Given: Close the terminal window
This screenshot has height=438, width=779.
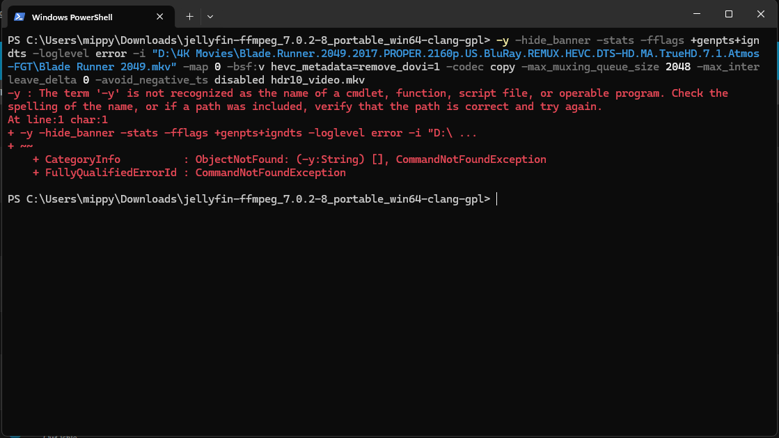Looking at the screenshot, I should click(760, 14).
